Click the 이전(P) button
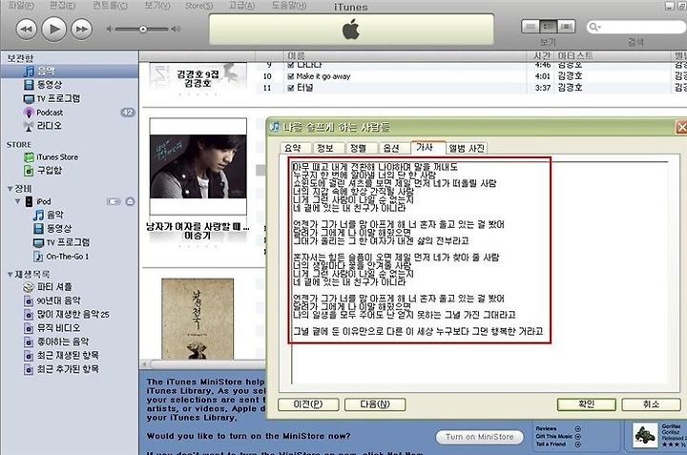687x455 pixels. tap(308, 404)
